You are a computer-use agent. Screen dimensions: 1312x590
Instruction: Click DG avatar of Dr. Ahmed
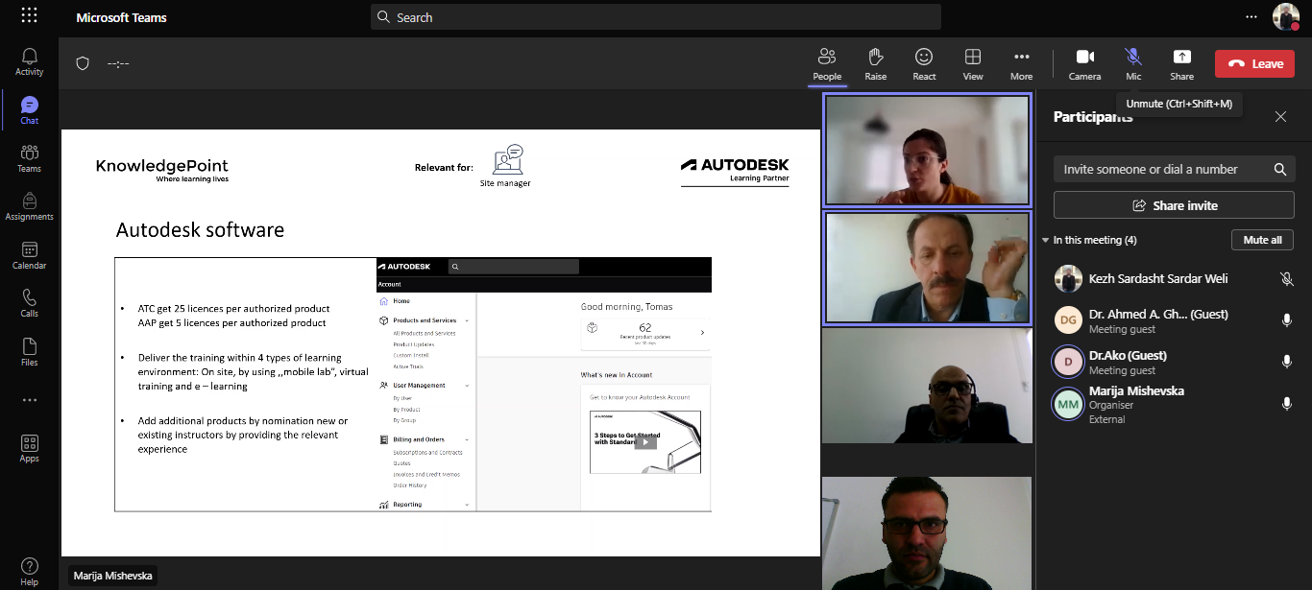tap(1068, 320)
